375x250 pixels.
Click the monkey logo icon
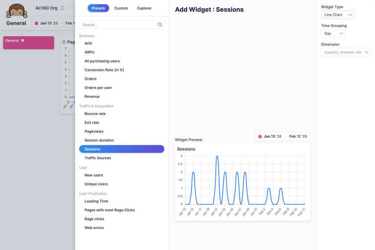coord(16,10)
